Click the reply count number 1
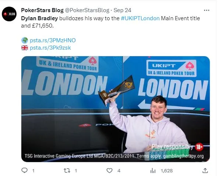 click(33, 171)
